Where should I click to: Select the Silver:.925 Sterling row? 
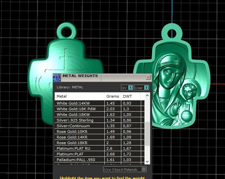point(99,120)
